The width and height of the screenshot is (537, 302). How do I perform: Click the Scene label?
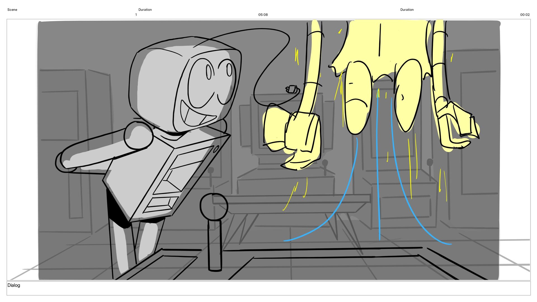pos(12,9)
